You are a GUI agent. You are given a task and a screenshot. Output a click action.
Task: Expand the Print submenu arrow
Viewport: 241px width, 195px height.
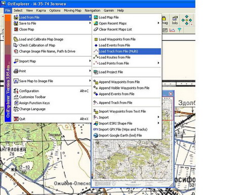click(x=90, y=71)
